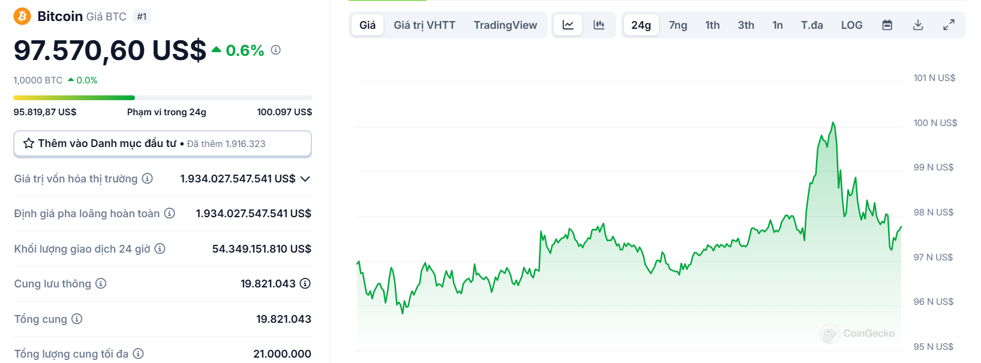Viewport: 981px width, 363px height.
Task: Show info for Tổng cung
Action: 77,319
